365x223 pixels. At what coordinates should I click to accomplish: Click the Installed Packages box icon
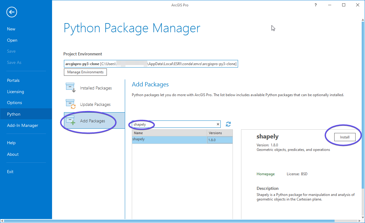pos(71,87)
